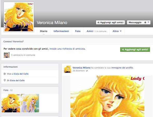Click the 1 in comune label next to Amici
Viewport: 153px width, 117px height.
[100, 31]
